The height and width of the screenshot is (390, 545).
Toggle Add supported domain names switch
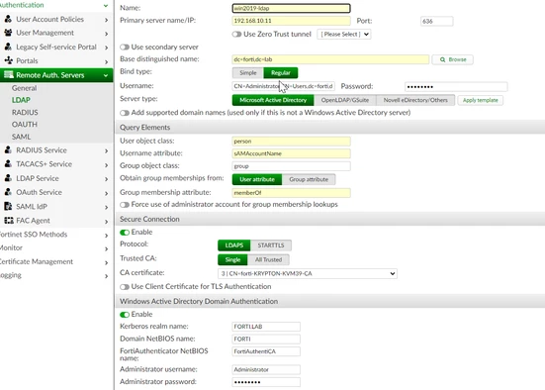pos(125,113)
